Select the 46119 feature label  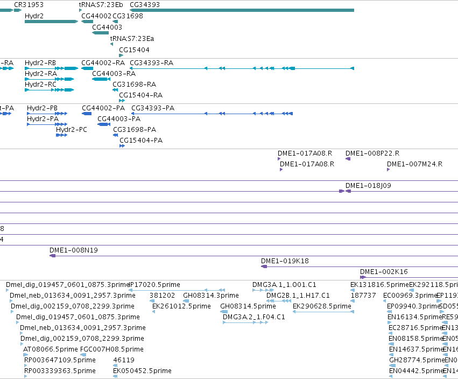(124, 360)
